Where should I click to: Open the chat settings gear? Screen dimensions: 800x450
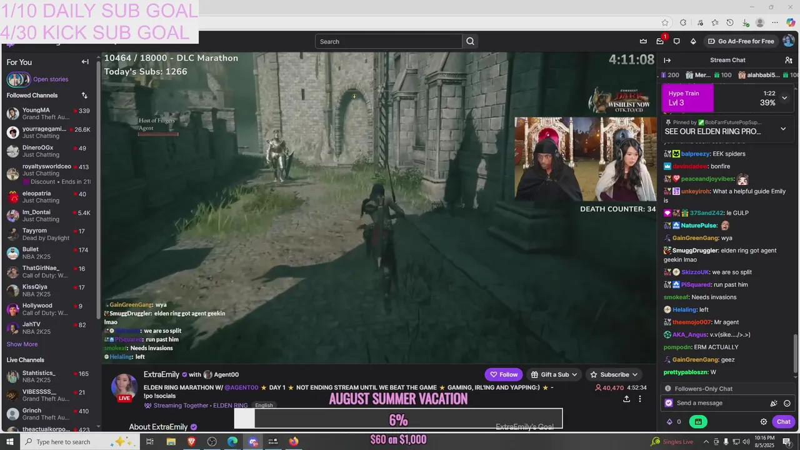(763, 422)
